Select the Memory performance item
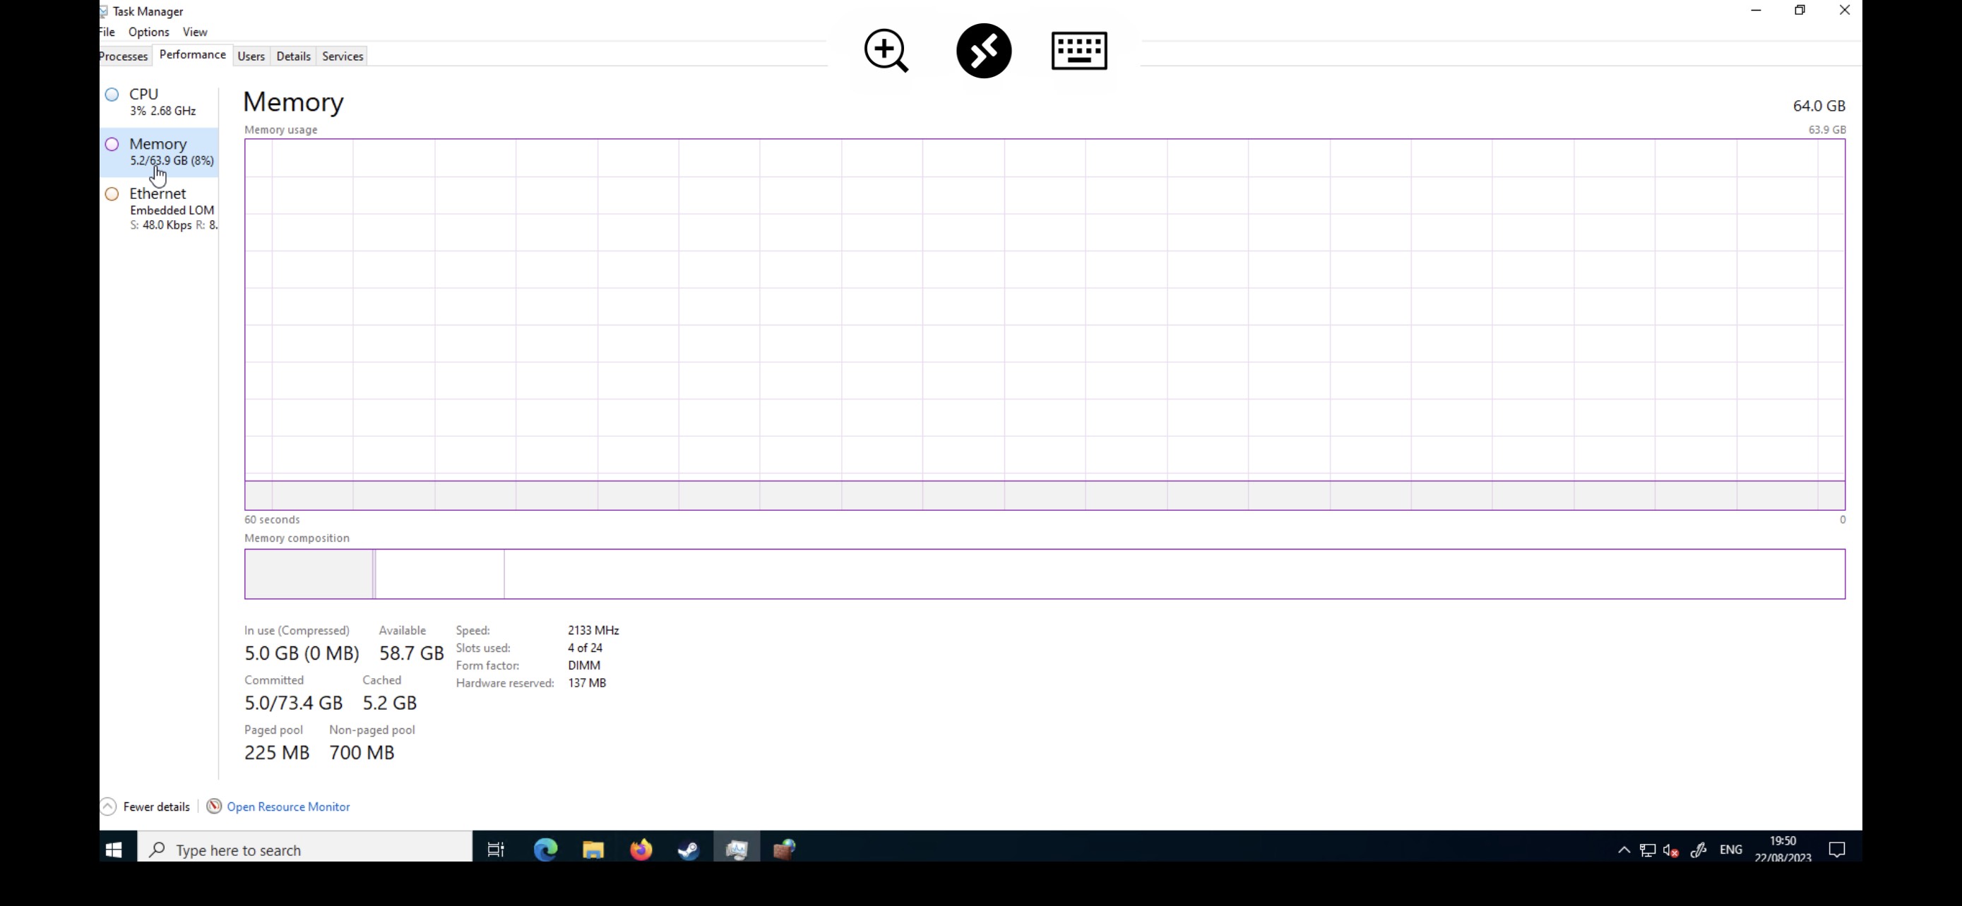 (160, 152)
